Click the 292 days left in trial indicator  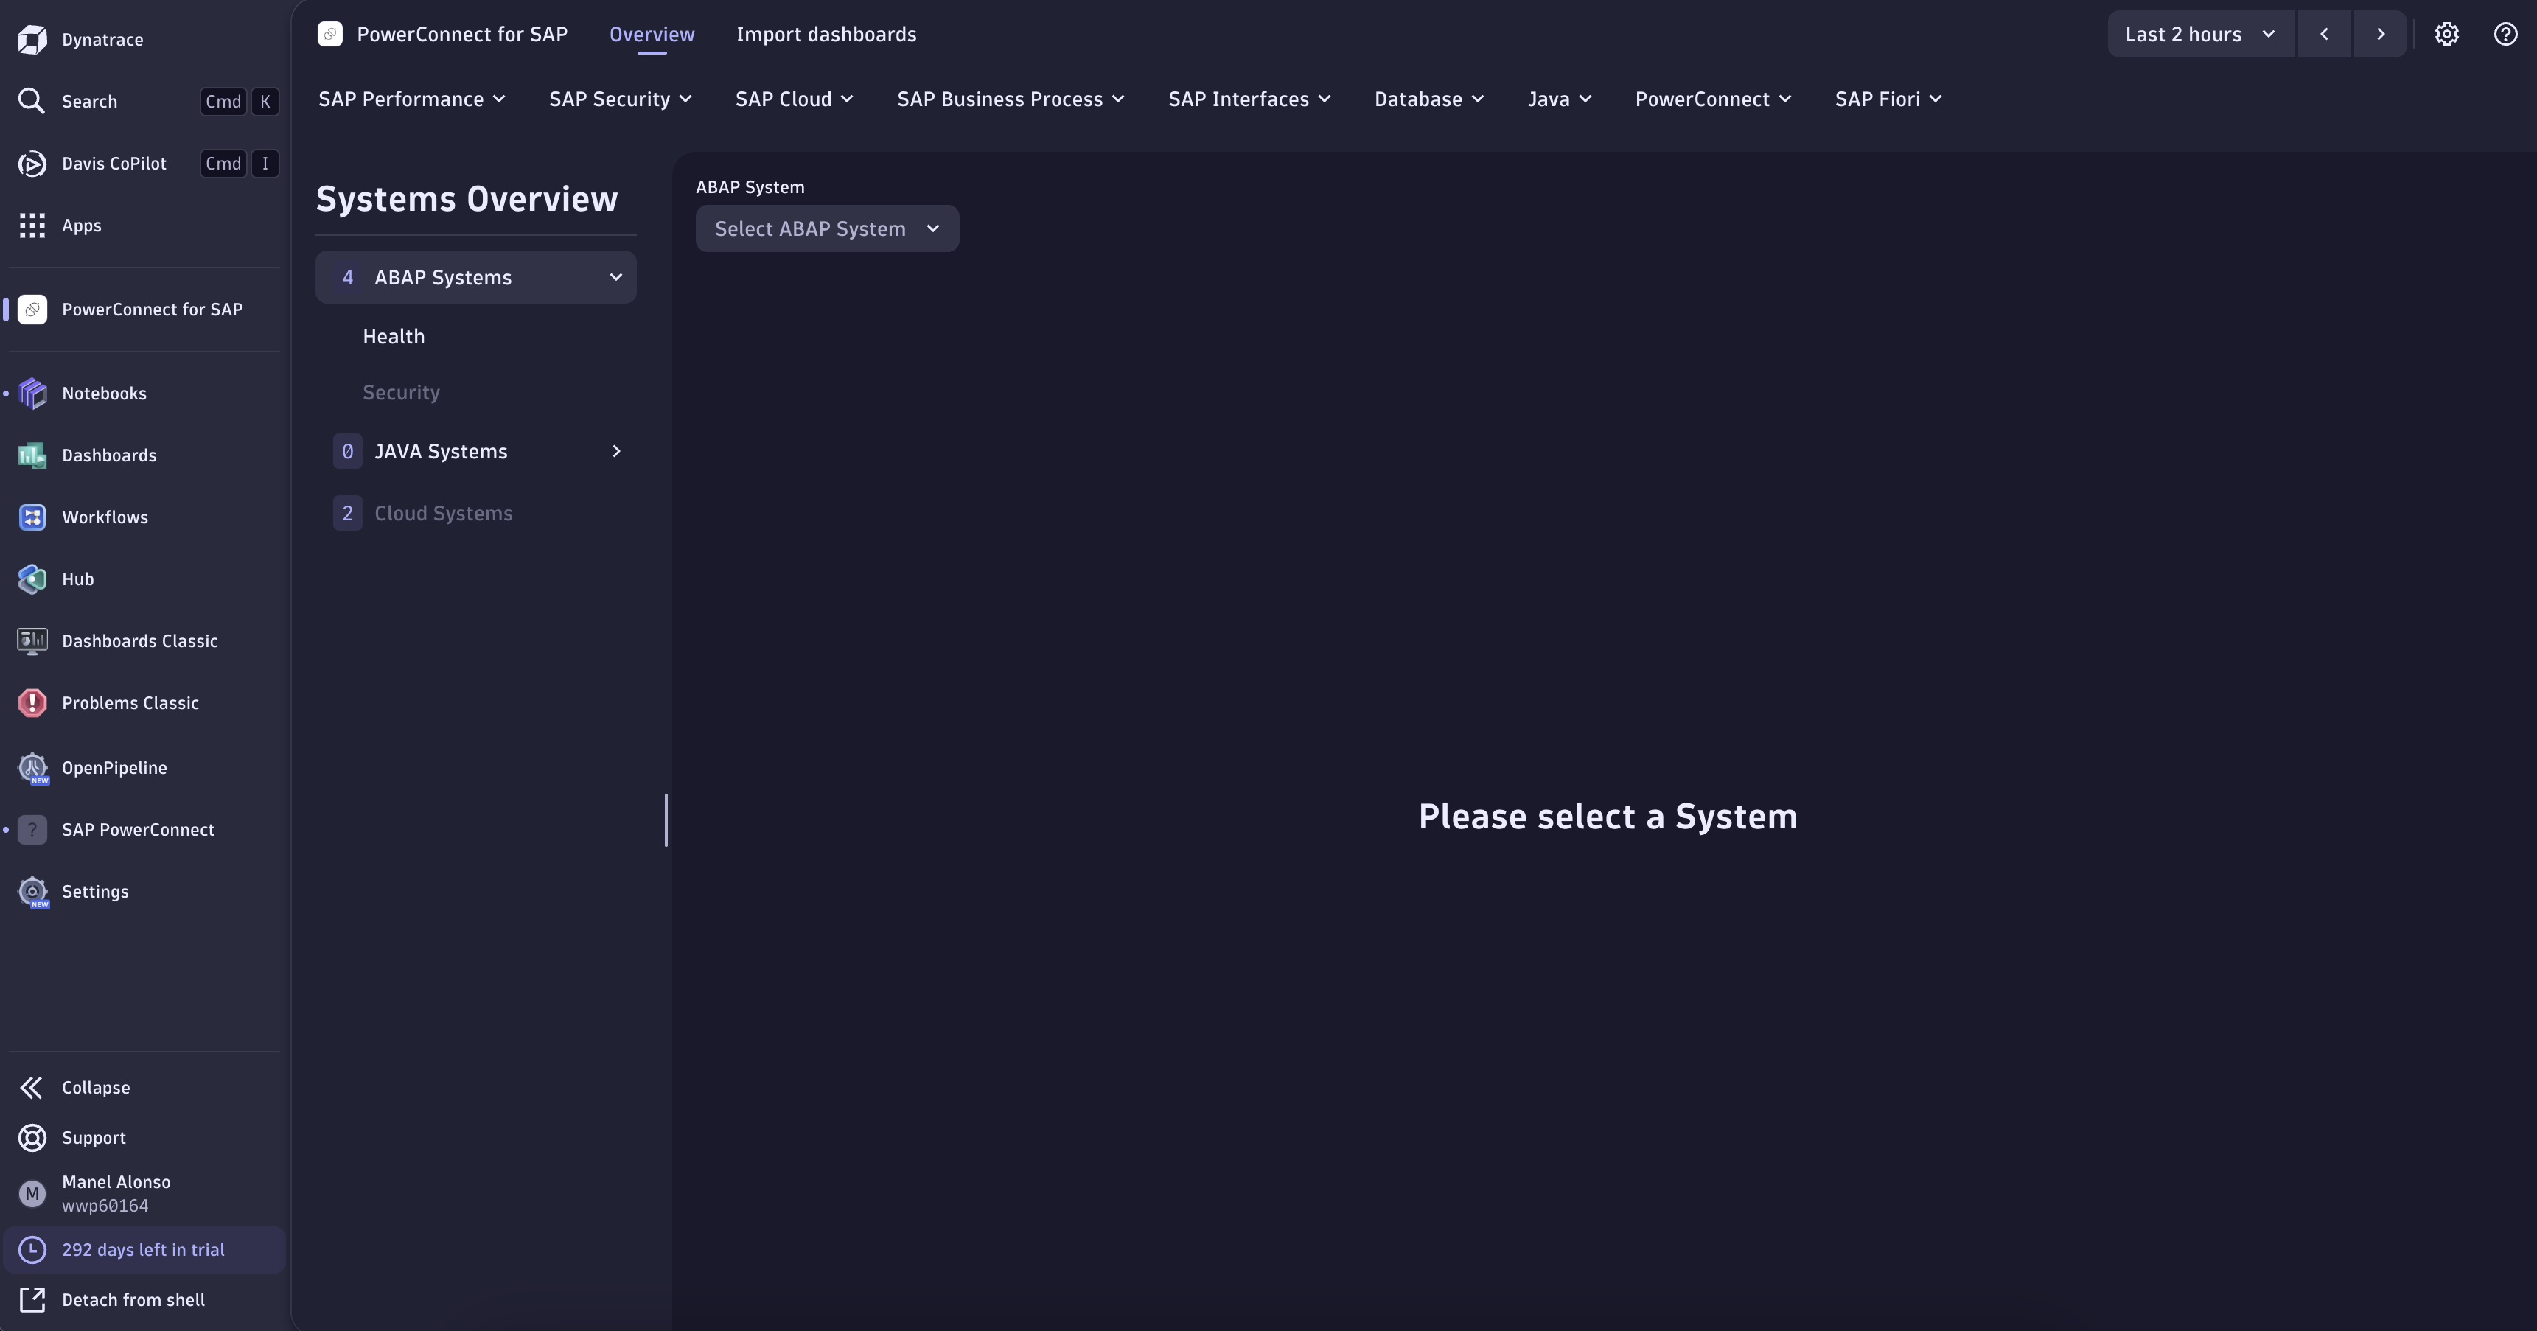pos(143,1249)
